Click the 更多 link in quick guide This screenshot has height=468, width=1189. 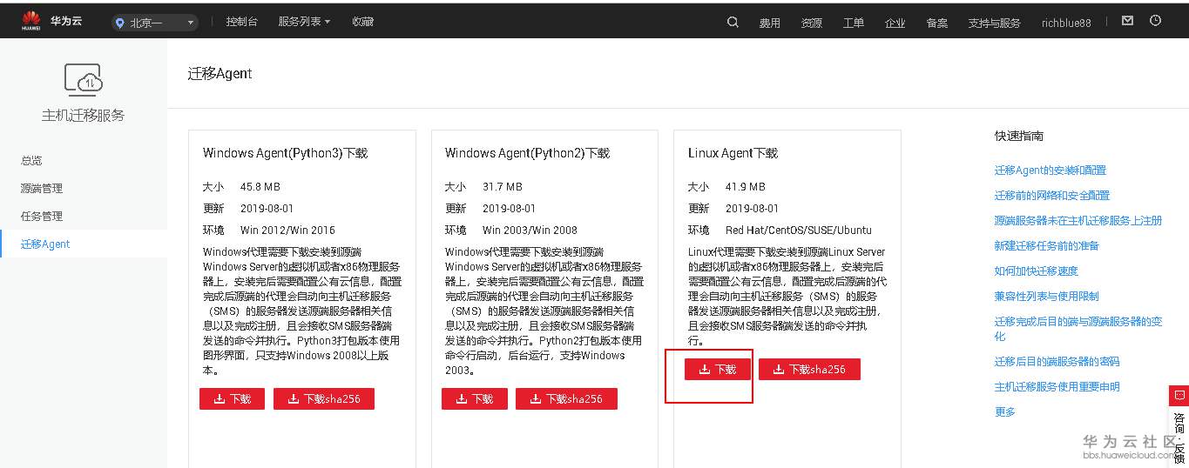(x=1005, y=412)
